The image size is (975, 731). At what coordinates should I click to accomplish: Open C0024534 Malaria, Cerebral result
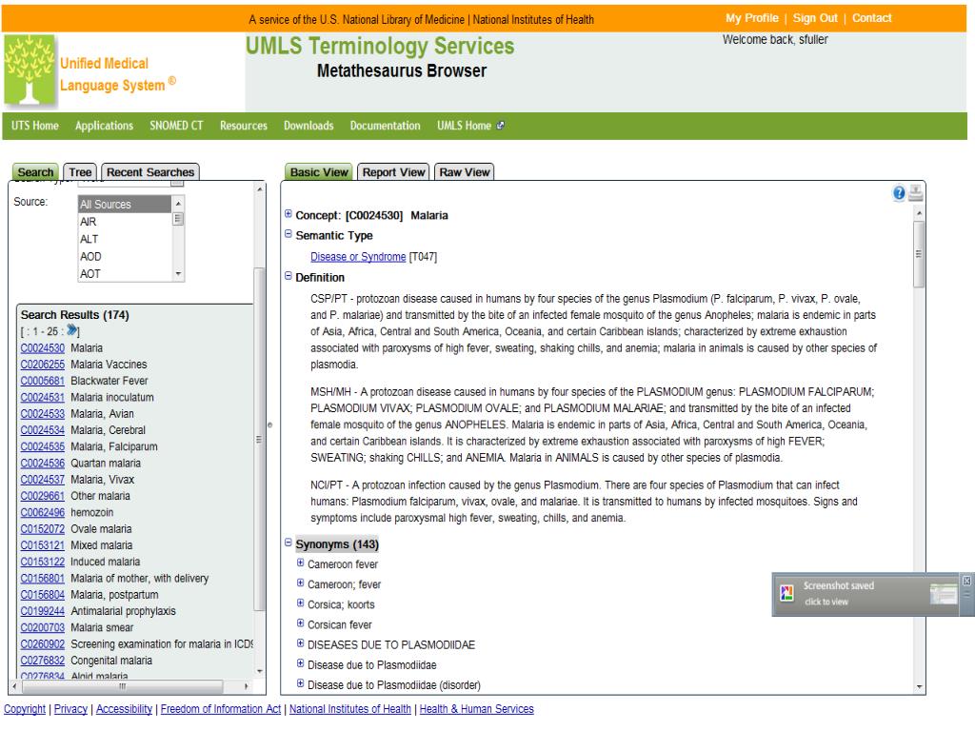tap(42, 430)
